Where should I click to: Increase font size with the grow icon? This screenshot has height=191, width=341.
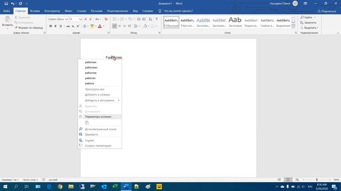pyautogui.click(x=86, y=19)
